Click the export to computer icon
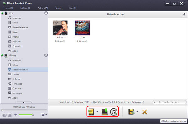188x124 pixels. tap(105, 112)
